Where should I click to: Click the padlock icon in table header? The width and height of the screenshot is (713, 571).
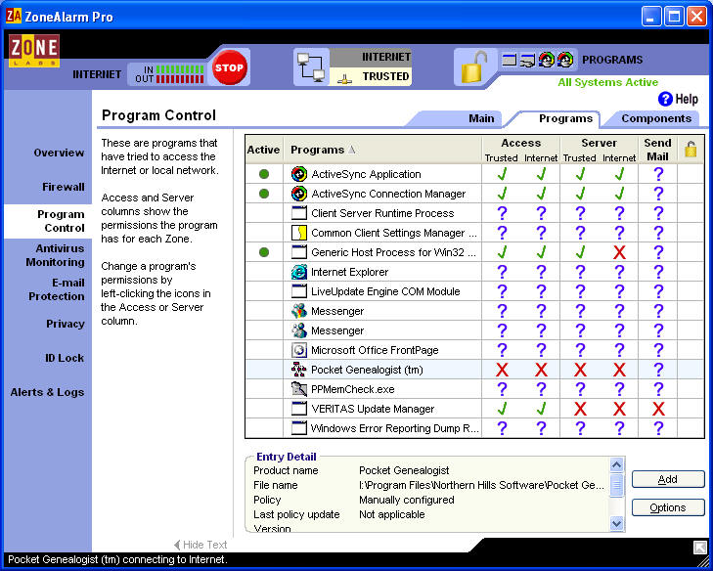click(x=691, y=150)
